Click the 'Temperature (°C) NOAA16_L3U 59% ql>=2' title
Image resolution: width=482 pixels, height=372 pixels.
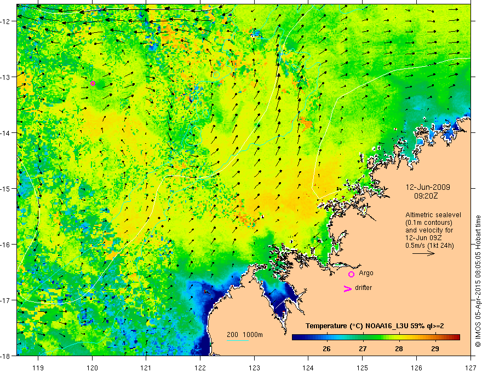375,326
